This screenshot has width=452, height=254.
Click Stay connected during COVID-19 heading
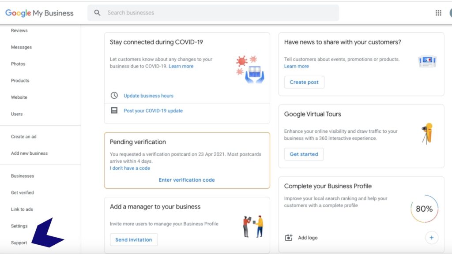click(x=156, y=42)
